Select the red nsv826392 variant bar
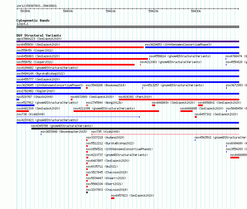 point(179,100)
